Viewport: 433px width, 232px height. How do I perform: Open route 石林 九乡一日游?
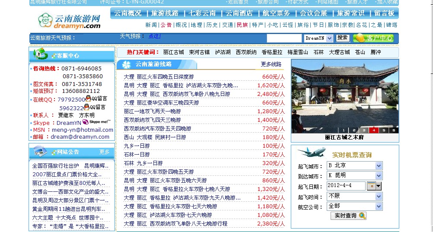pos(143,163)
